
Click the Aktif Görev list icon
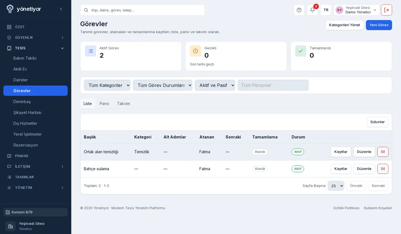point(91,51)
